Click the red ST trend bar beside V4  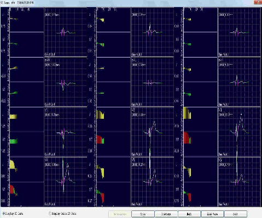[x=12, y=190]
